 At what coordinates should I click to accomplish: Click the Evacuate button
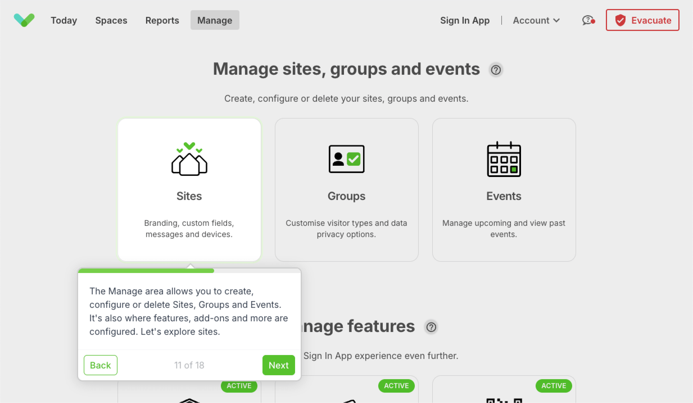point(642,20)
